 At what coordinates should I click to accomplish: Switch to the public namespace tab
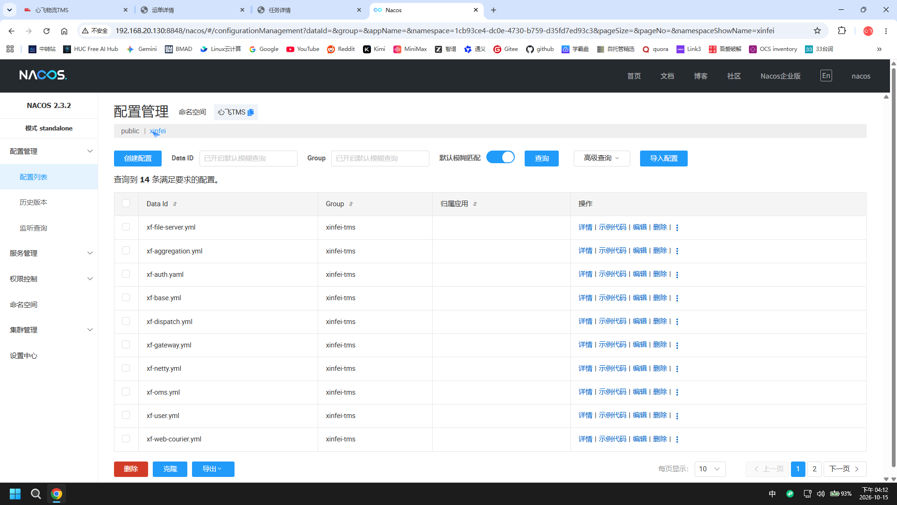[x=130, y=131]
